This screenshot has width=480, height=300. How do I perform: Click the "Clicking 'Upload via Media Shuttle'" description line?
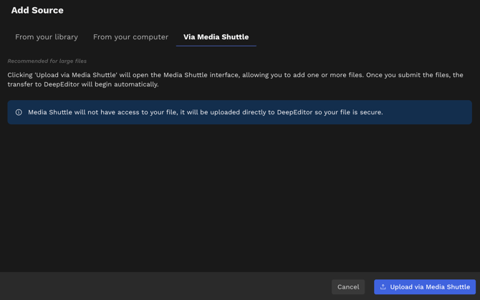[143, 75]
